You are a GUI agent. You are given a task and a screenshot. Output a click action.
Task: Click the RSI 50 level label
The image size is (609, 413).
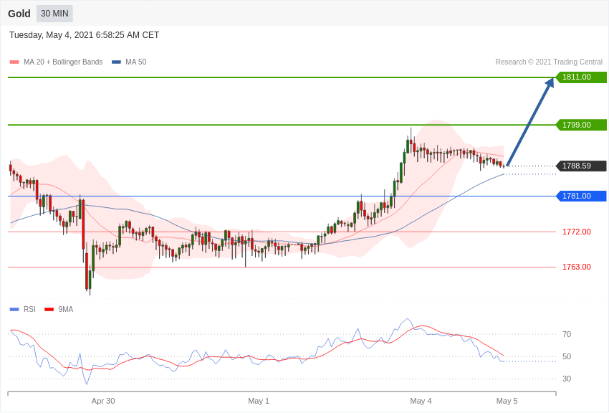coord(567,356)
